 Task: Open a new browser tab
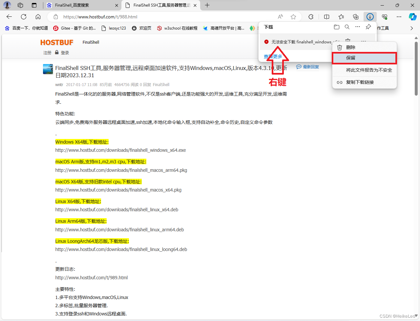pyautogui.click(x=207, y=5)
